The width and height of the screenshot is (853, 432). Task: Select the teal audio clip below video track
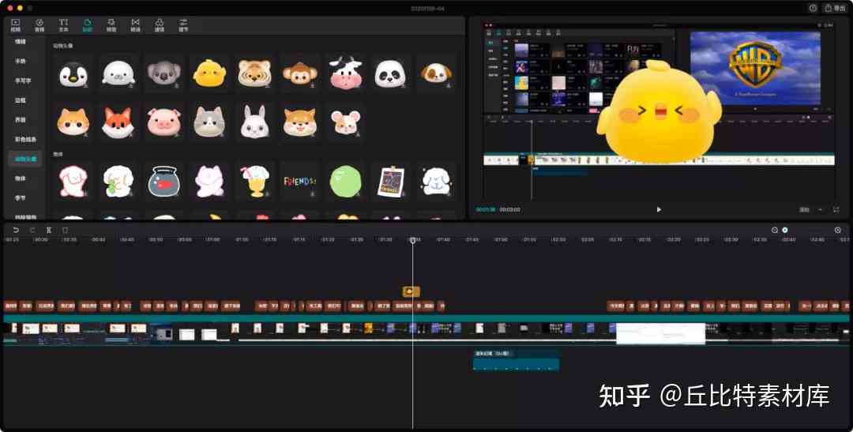tap(516, 361)
